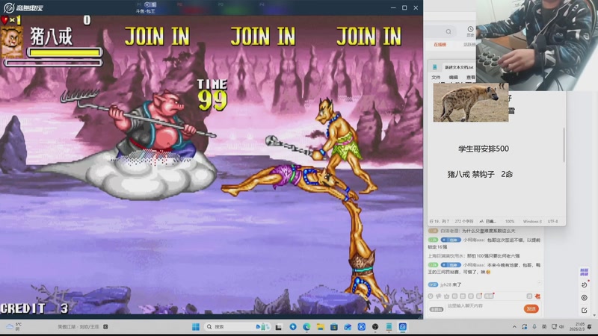Click chat message from jyh28 来了

click(x=445, y=284)
